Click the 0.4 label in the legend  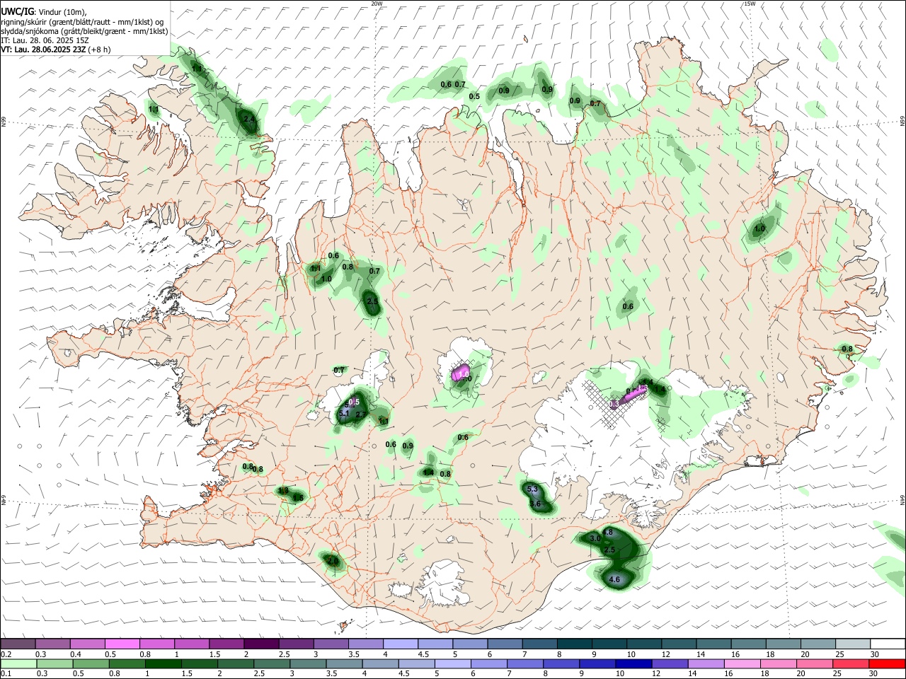pos(76,654)
